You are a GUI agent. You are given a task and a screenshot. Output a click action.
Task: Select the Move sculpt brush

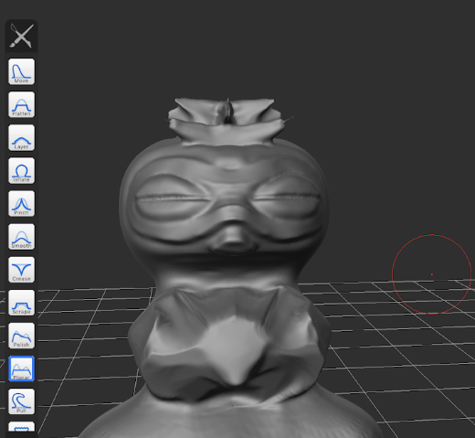(x=21, y=71)
